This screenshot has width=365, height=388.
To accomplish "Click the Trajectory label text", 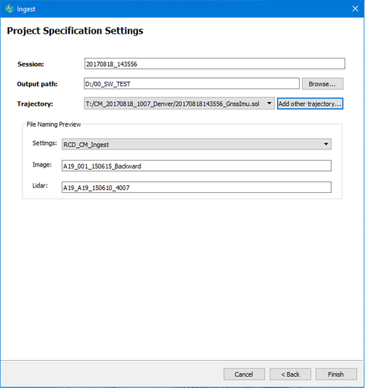I will coord(35,104).
